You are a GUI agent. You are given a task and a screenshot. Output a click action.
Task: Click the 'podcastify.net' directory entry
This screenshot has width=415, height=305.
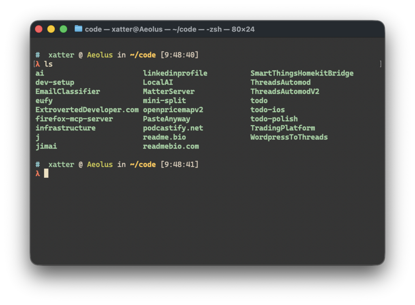tap(173, 128)
